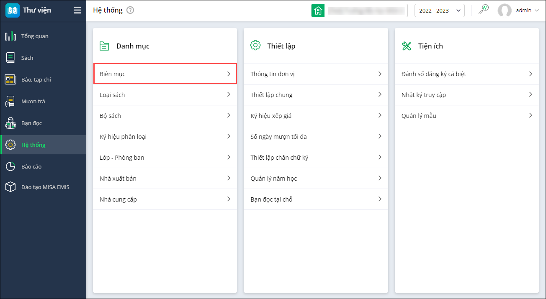This screenshot has height=299, width=546.
Task: Open the Báo cáo pie chart icon
Action: click(x=10, y=166)
